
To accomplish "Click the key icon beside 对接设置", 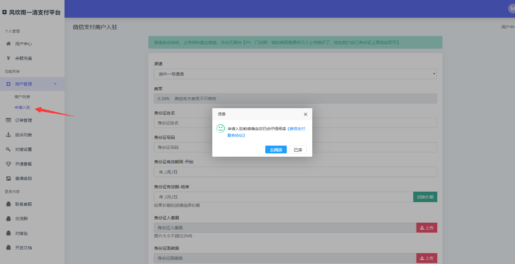I will click(x=8, y=150).
